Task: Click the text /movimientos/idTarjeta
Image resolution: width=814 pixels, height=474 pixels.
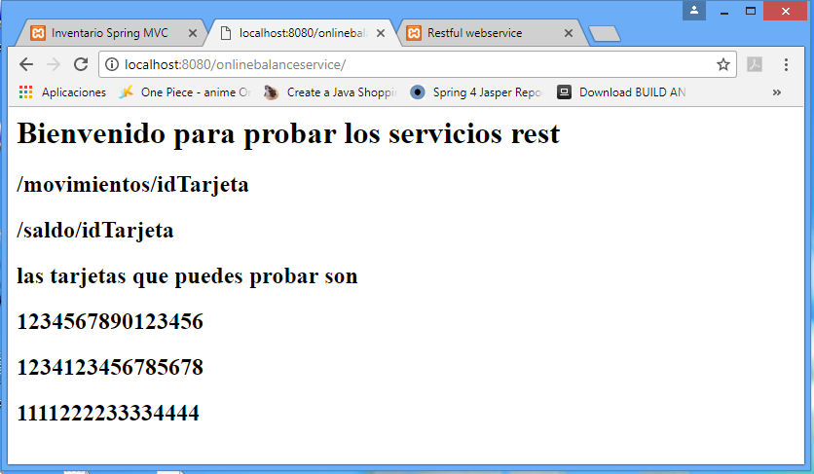Action: pos(132,185)
